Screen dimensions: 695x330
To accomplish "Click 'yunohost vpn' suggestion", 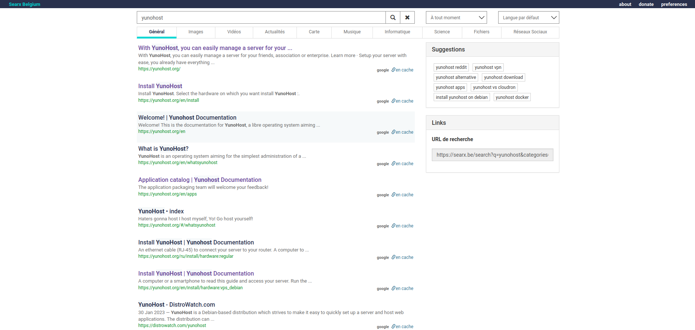I will coord(488,67).
